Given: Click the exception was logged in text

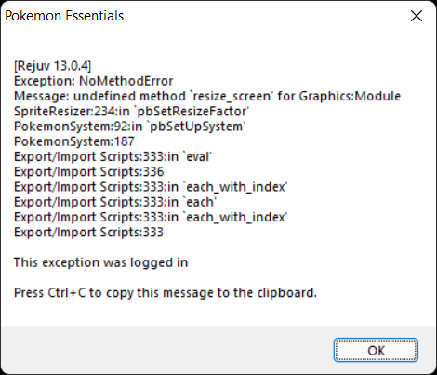Looking at the screenshot, I should click(x=101, y=263).
